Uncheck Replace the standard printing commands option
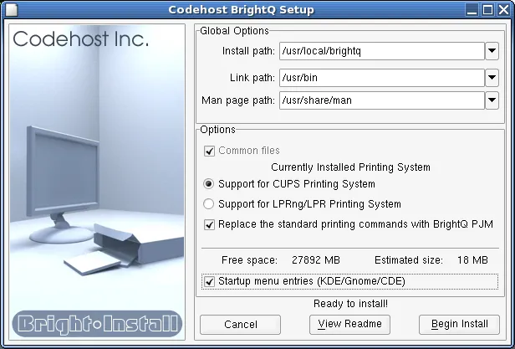This screenshot has width=515, height=349. point(209,224)
